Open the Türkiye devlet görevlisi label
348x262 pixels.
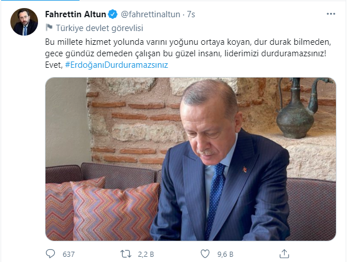pos(100,28)
